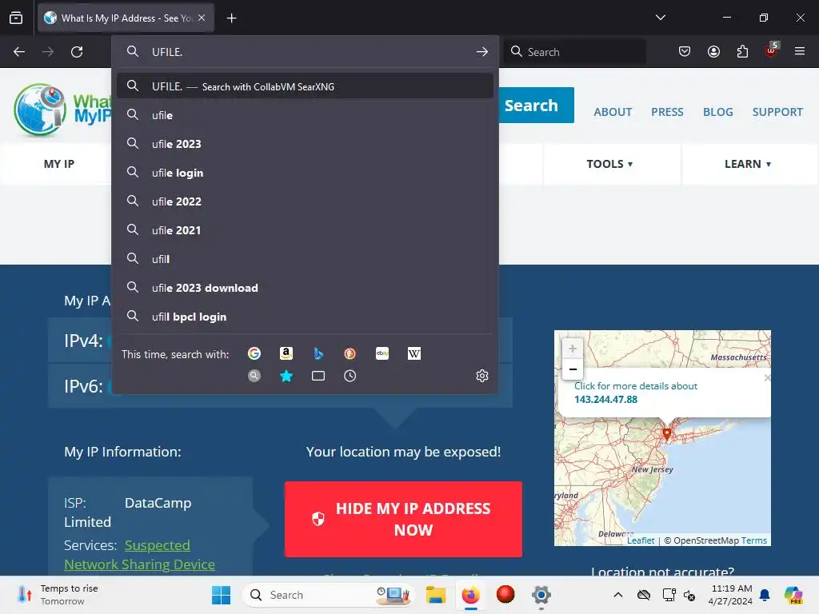
Task: Open the Extensions puzzle icon
Action: pyautogui.click(x=742, y=51)
